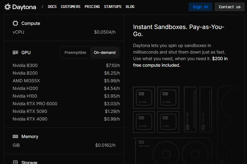247x164 pixels.
Task: Click the $6.25/h price
Action: 112,73
